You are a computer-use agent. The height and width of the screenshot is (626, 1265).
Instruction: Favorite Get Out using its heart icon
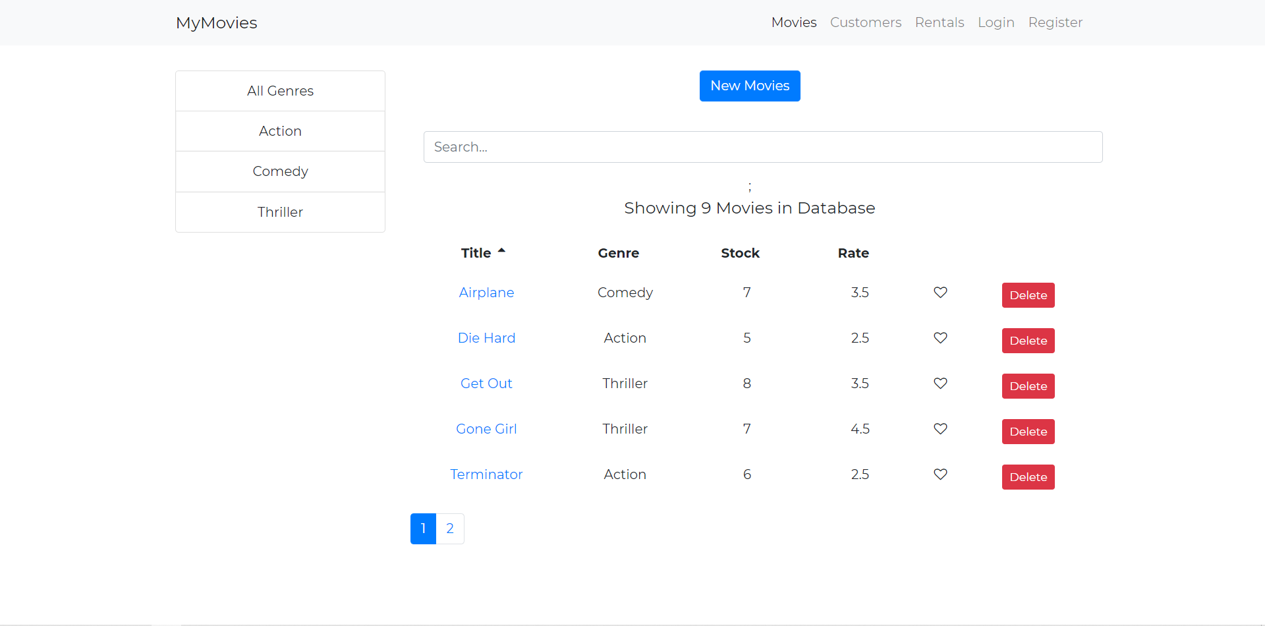tap(940, 384)
